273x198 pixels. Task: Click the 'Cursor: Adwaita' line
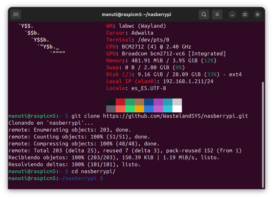[130, 33]
